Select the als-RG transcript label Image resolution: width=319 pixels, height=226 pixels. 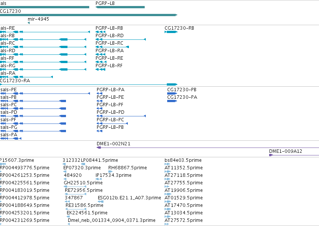point(8,65)
